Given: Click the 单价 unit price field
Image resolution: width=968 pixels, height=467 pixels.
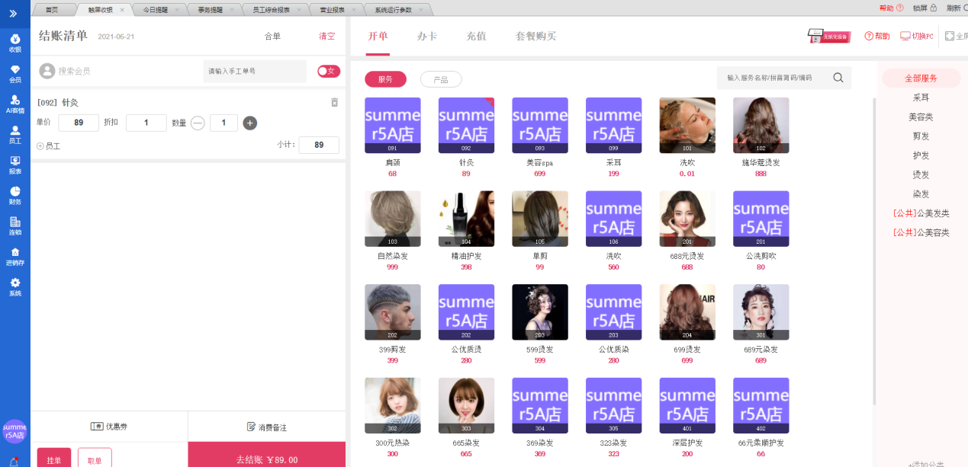Looking at the screenshot, I should (79, 123).
